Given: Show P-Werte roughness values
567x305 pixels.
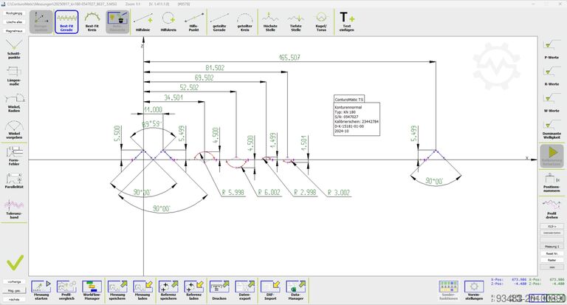Looking at the screenshot, I should coord(551,49).
